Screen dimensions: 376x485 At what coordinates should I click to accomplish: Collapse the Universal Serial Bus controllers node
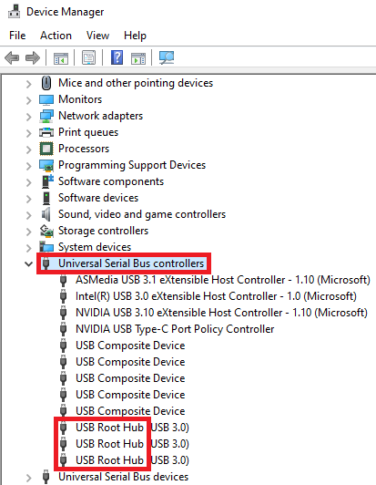(x=29, y=263)
